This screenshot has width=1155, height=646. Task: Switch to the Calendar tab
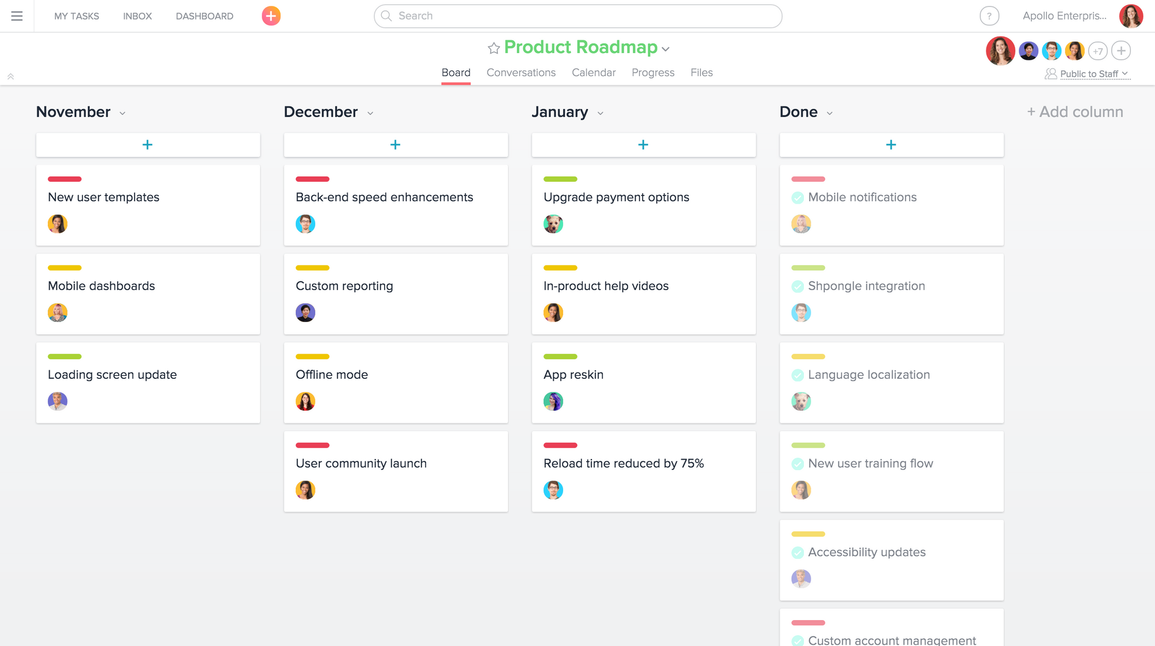coord(594,73)
